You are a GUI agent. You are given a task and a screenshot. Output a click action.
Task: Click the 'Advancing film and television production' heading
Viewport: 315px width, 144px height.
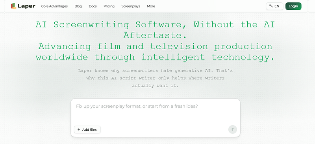pos(155,52)
